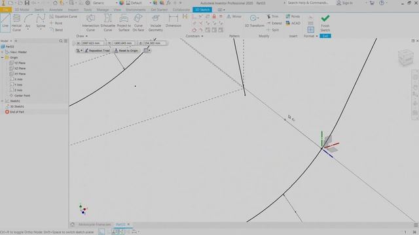Select the Spline tool
Viewport: 419px width, 235px height.
pos(41,21)
